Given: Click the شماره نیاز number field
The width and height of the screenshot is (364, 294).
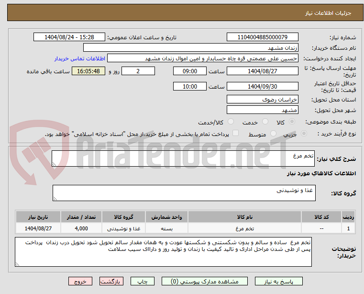Looking at the screenshot, I should (262, 37).
